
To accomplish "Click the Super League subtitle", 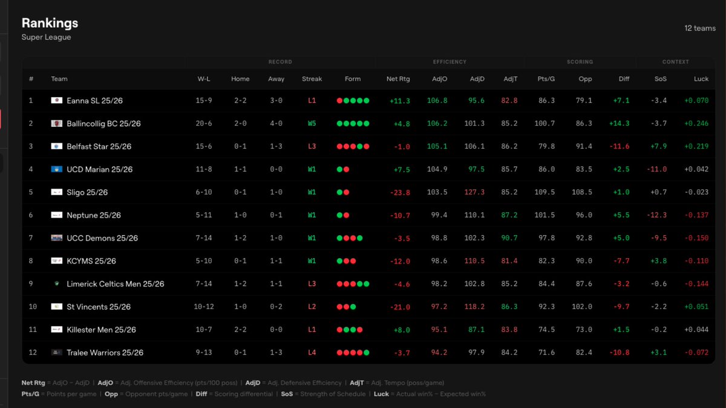I will (46, 37).
